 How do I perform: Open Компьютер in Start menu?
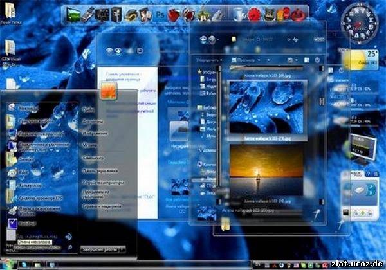(x=93, y=157)
